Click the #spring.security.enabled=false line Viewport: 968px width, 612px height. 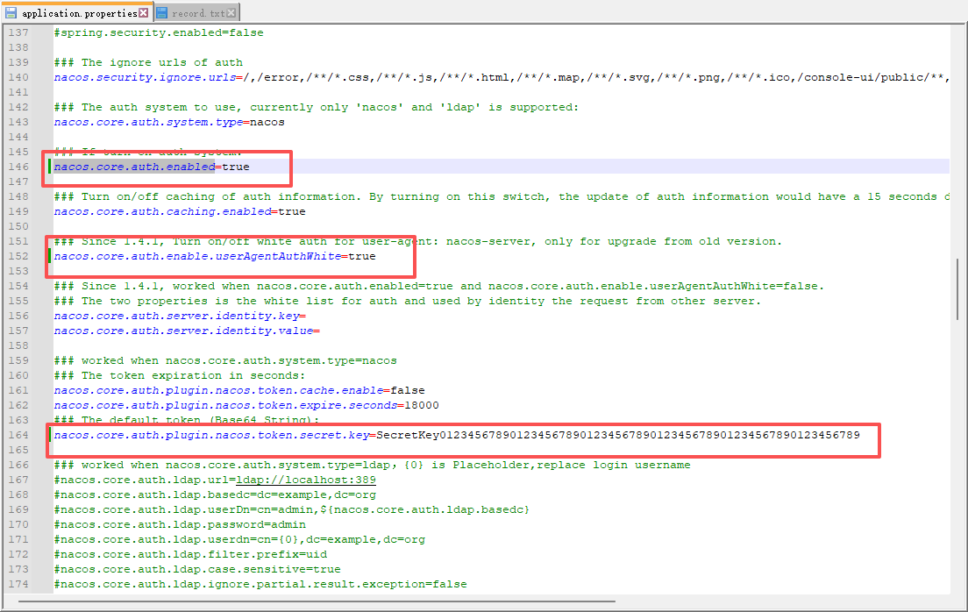coord(159,32)
